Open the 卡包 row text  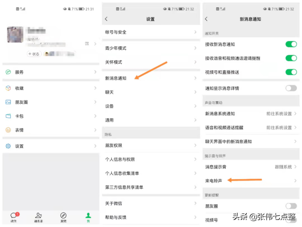[19, 116]
